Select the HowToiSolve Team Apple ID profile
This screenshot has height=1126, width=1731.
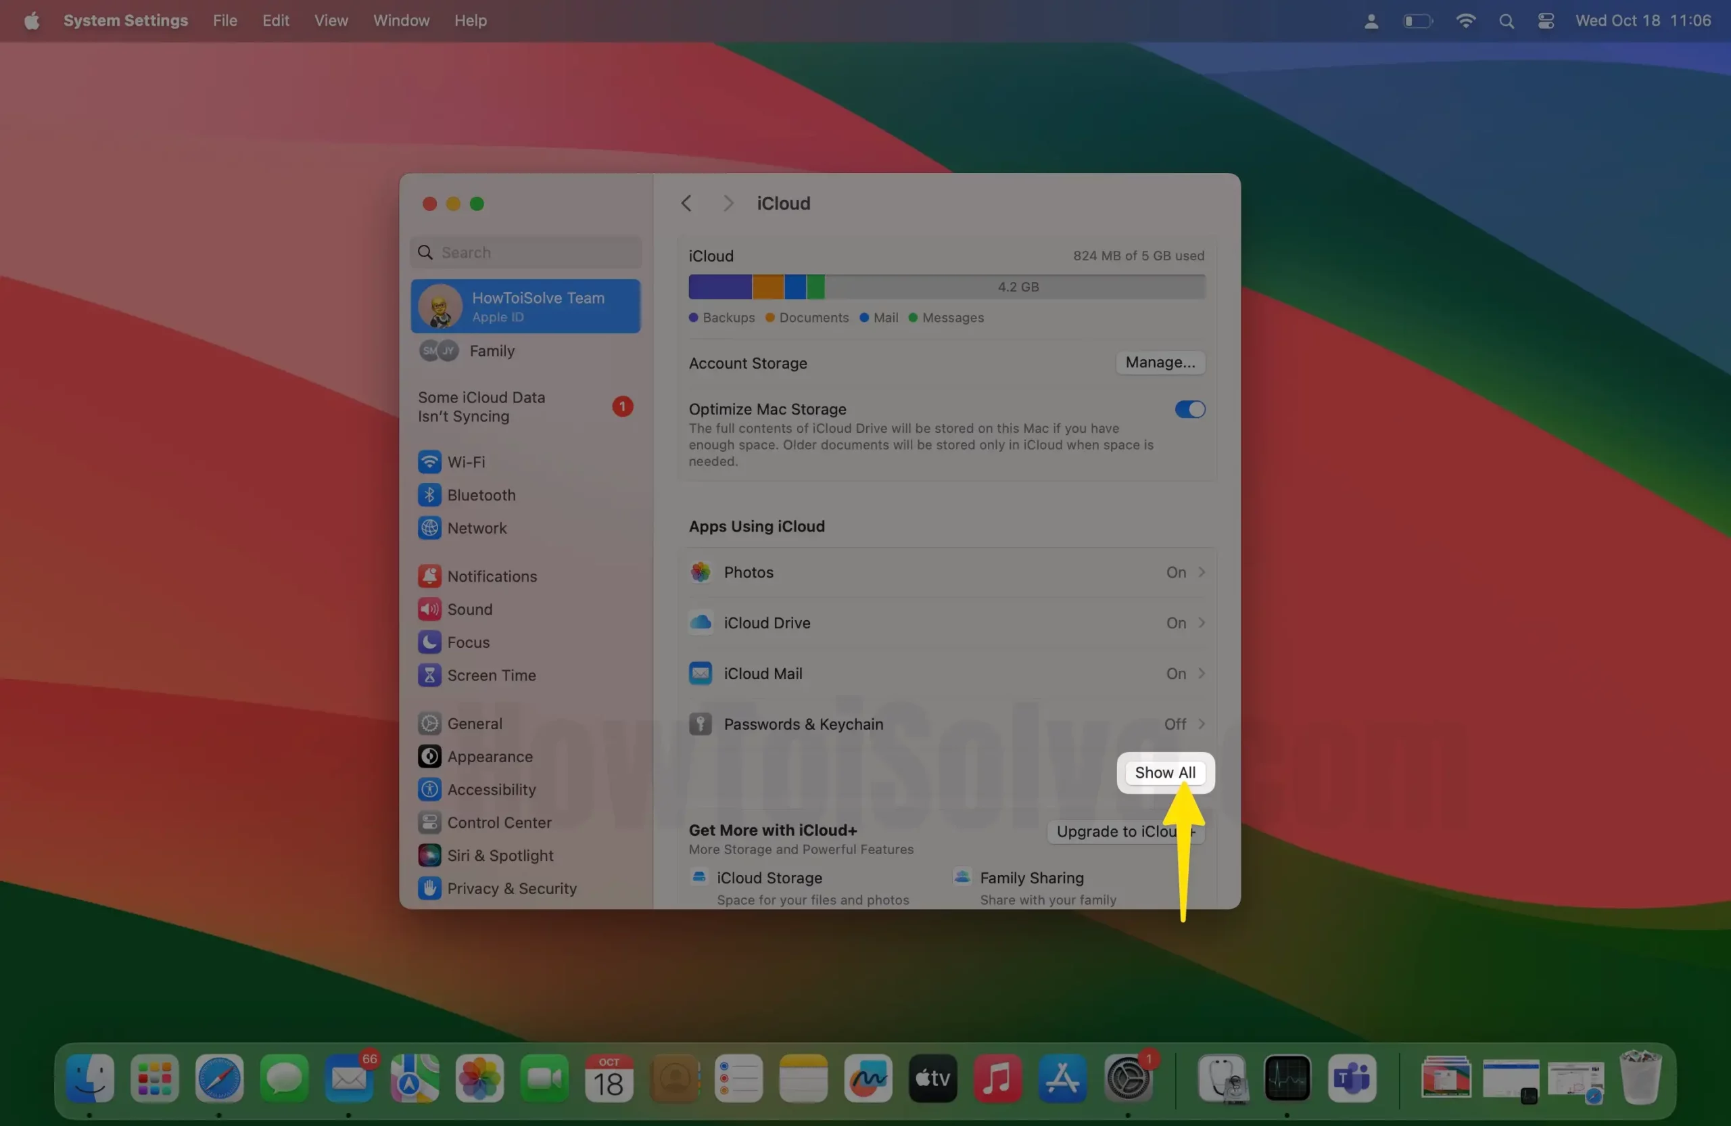(x=525, y=306)
